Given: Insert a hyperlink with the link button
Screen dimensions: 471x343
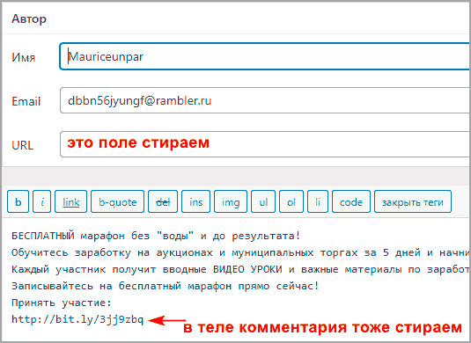Looking at the screenshot, I should pos(71,201).
